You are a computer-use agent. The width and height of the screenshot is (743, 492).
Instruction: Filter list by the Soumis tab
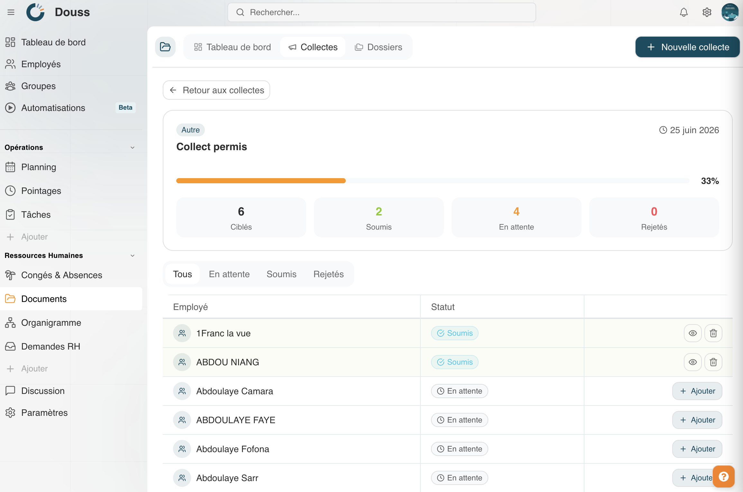pyautogui.click(x=281, y=274)
